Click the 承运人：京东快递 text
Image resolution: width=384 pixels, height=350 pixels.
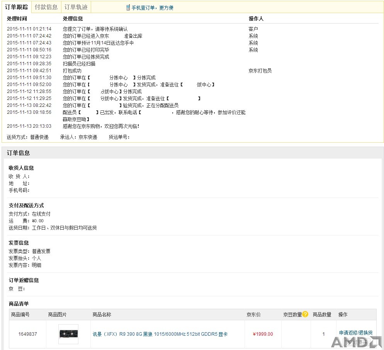point(78,137)
